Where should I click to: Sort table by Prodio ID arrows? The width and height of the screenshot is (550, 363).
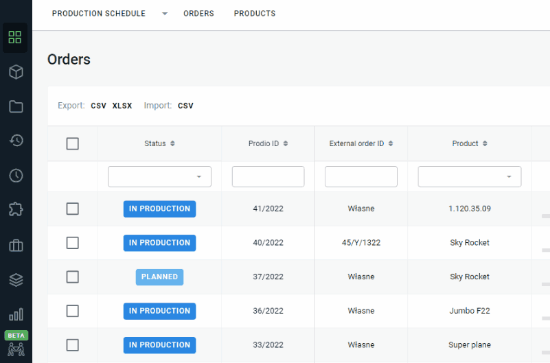click(286, 143)
